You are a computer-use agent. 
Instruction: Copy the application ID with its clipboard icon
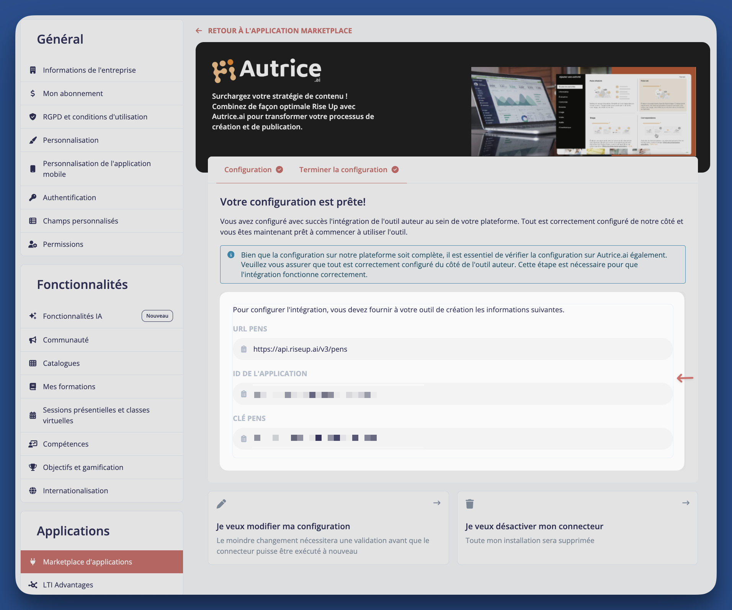243,393
